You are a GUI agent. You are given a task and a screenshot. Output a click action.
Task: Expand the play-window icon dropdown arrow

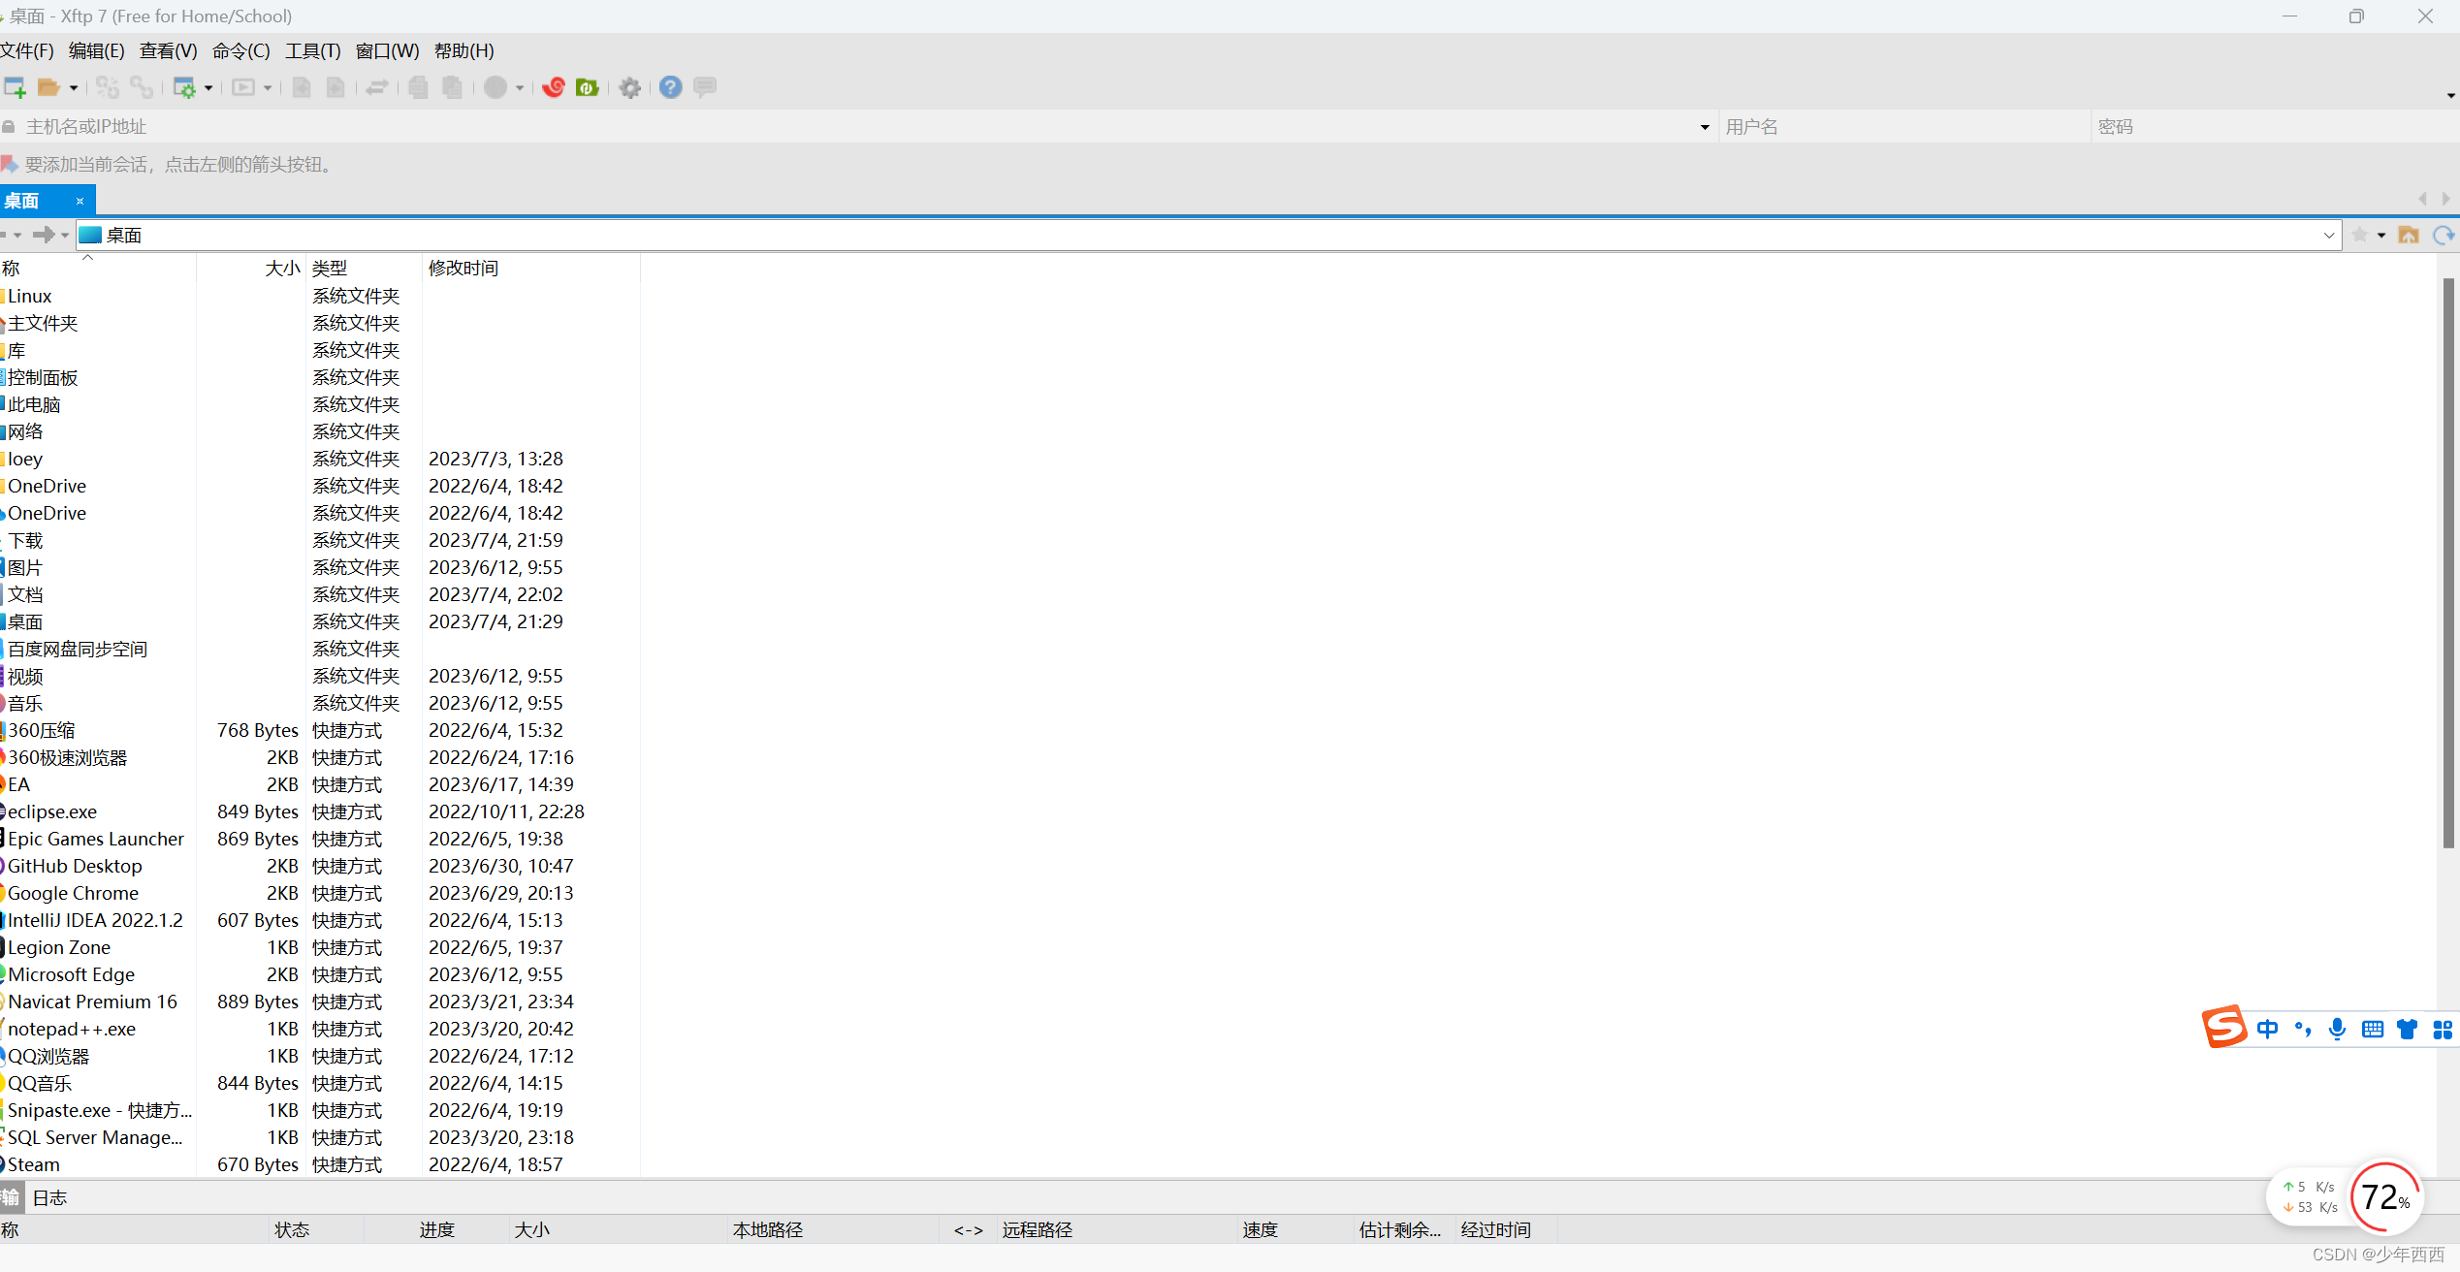coord(268,88)
